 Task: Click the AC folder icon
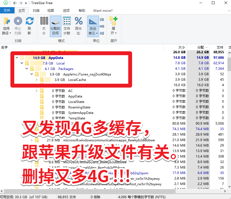pos(42,91)
